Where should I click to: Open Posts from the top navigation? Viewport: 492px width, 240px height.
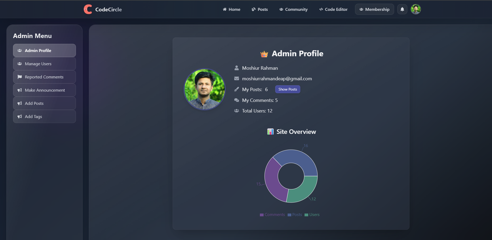[x=260, y=9]
